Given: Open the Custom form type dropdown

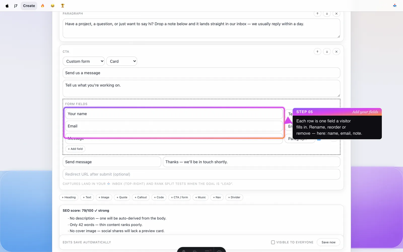Looking at the screenshot, I should [84, 61].
